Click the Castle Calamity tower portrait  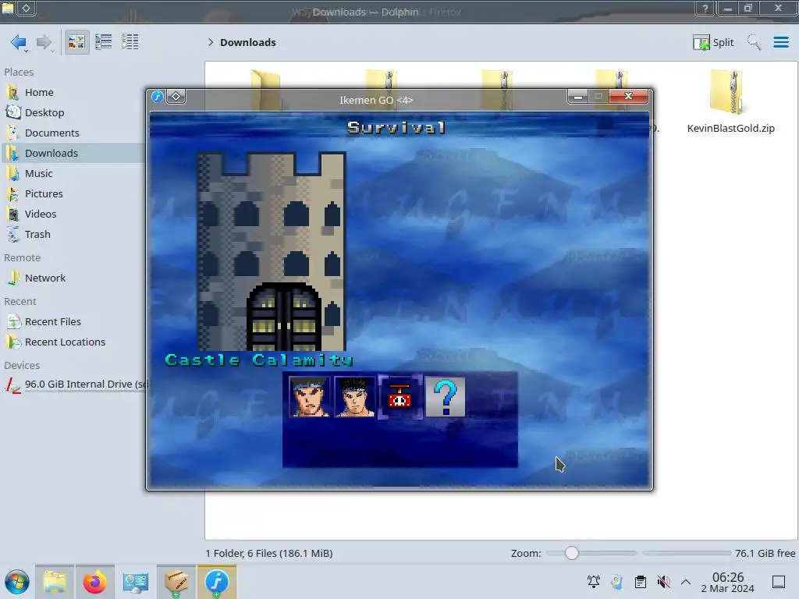[x=272, y=251]
